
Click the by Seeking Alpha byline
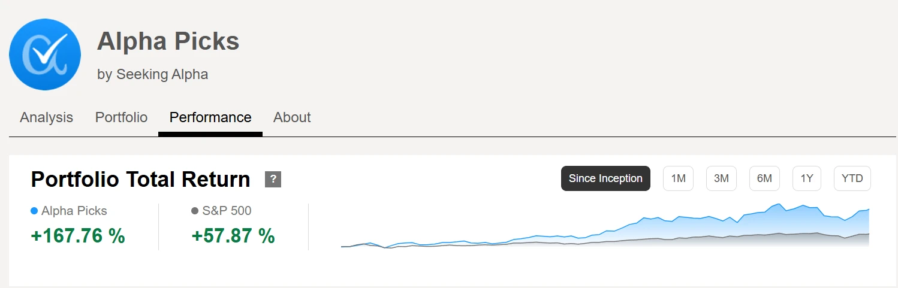click(152, 75)
